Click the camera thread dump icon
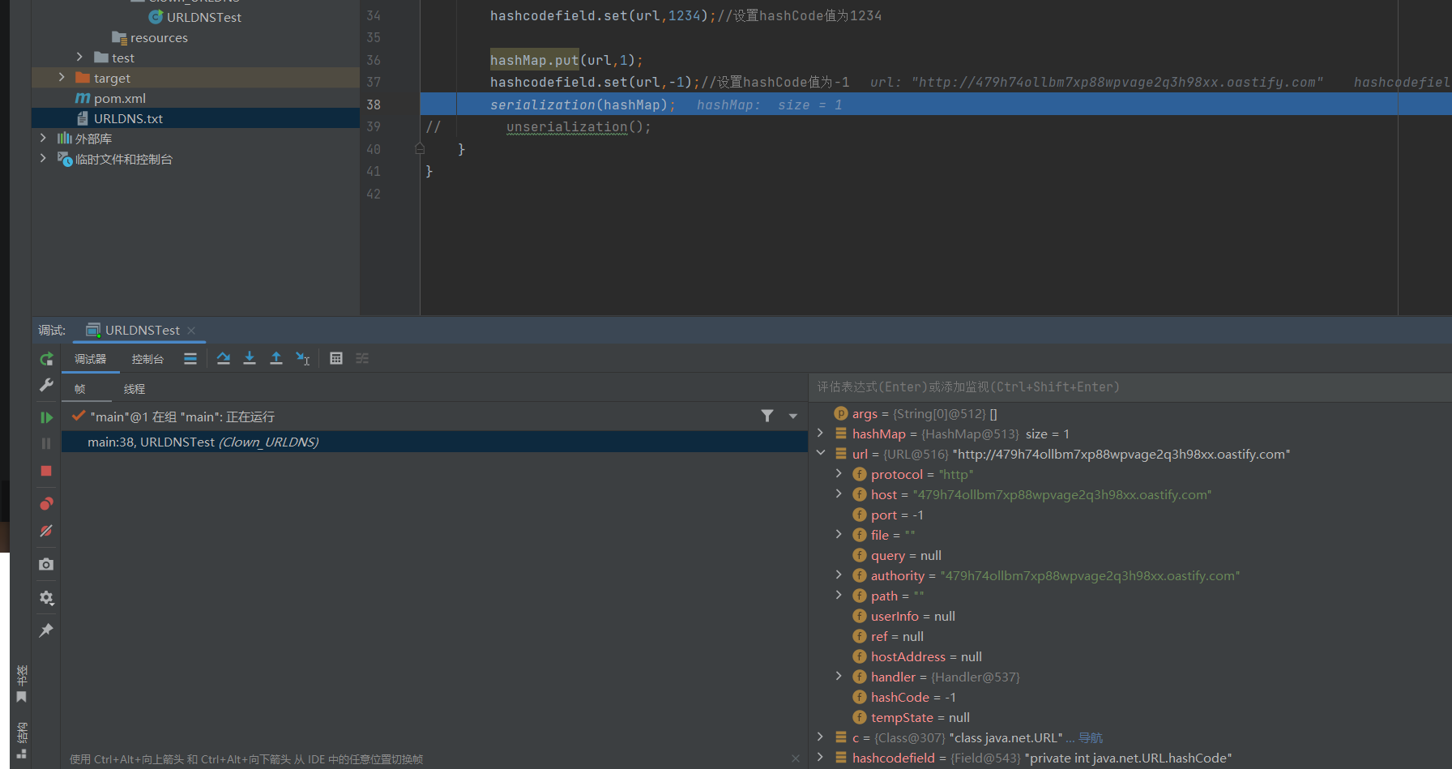This screenshot has height=769, width=1452. [46, 564]
